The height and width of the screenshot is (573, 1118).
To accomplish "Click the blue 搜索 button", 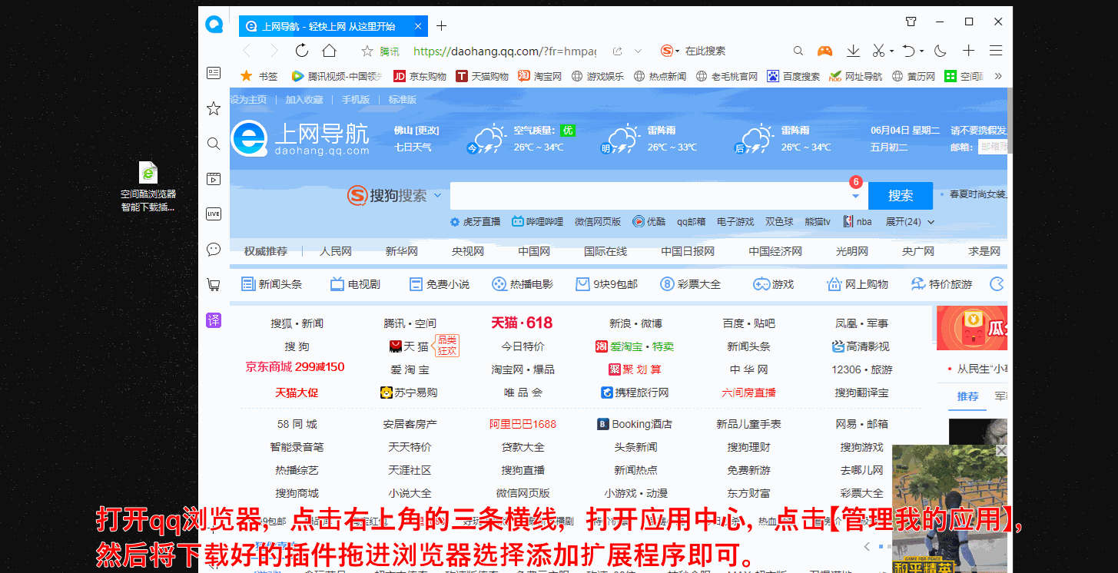I will [901, 196].
